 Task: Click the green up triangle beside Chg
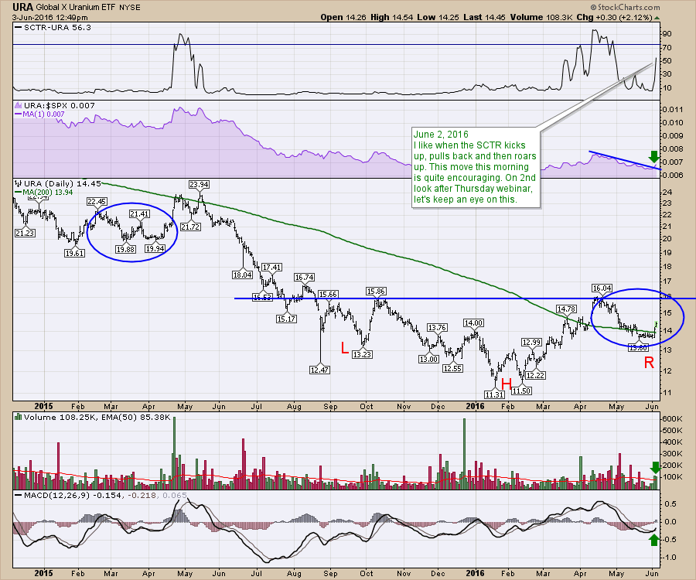pyautogui.click(x=657, y=18)
